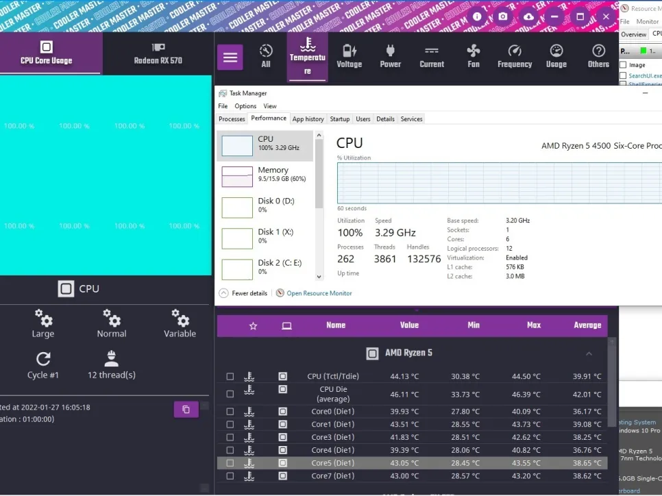
Task: Click the Cycle #1 refresh icon
Action: (43, 359)
